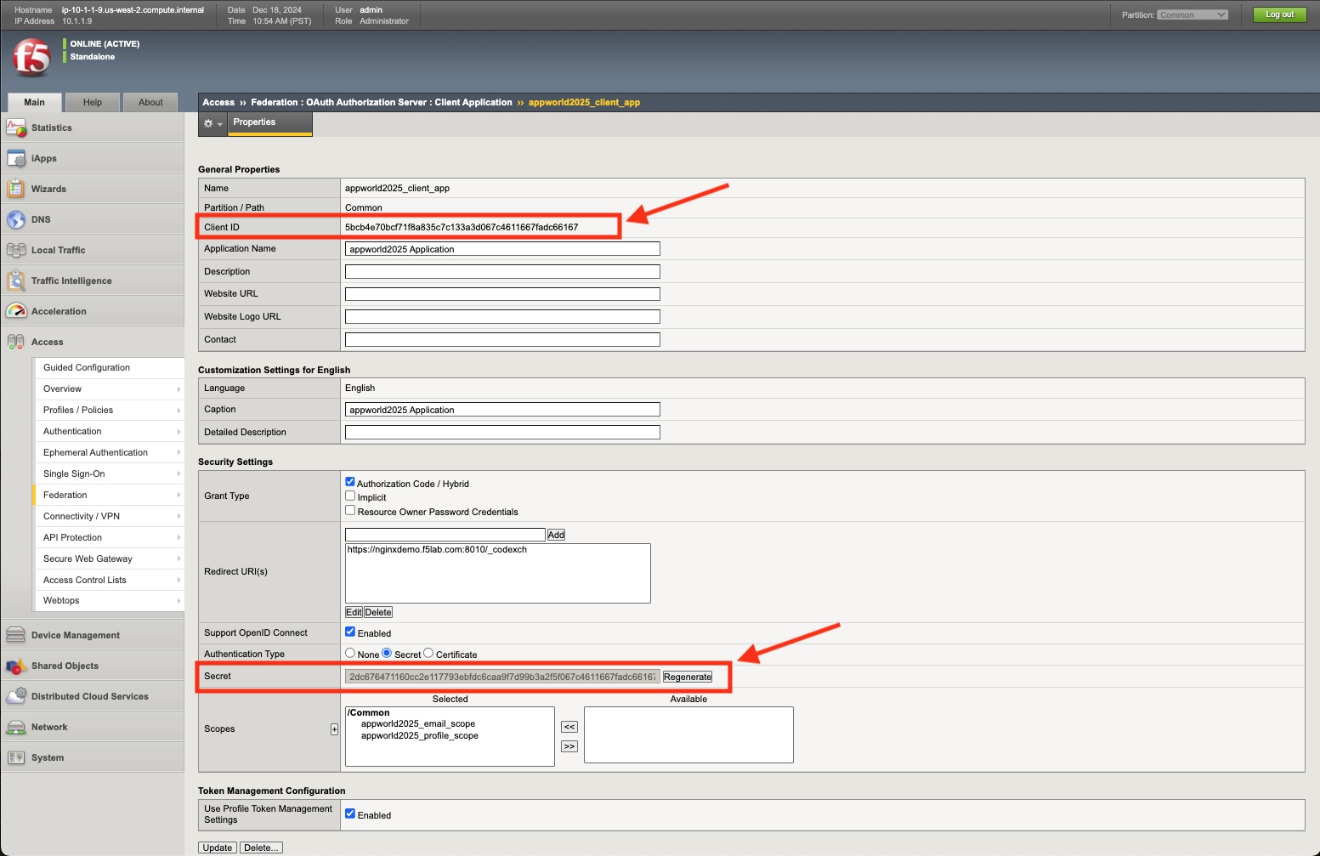Image resolution: width=1320 pixels, height=856 pixels.
Task: Open Statistics via its sidebar icon
Action: 16,128
